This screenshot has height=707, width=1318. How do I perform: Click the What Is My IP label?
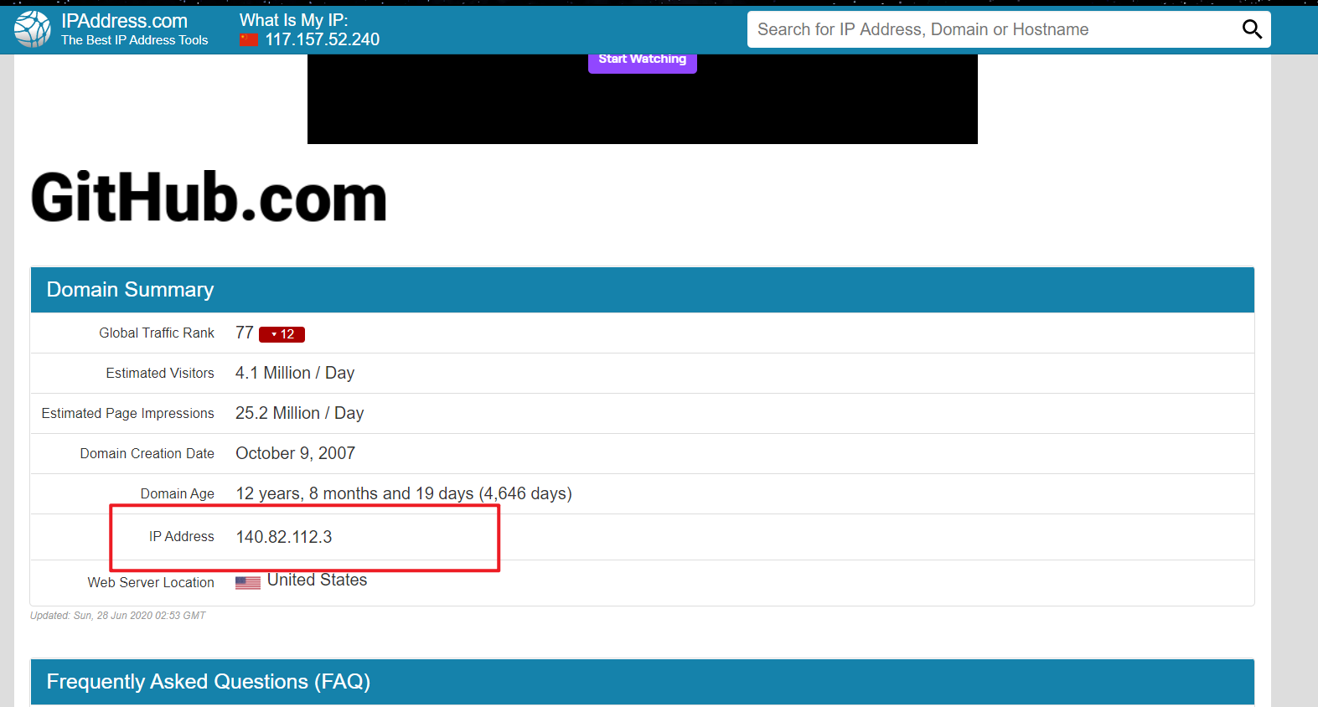coord(293,20)
